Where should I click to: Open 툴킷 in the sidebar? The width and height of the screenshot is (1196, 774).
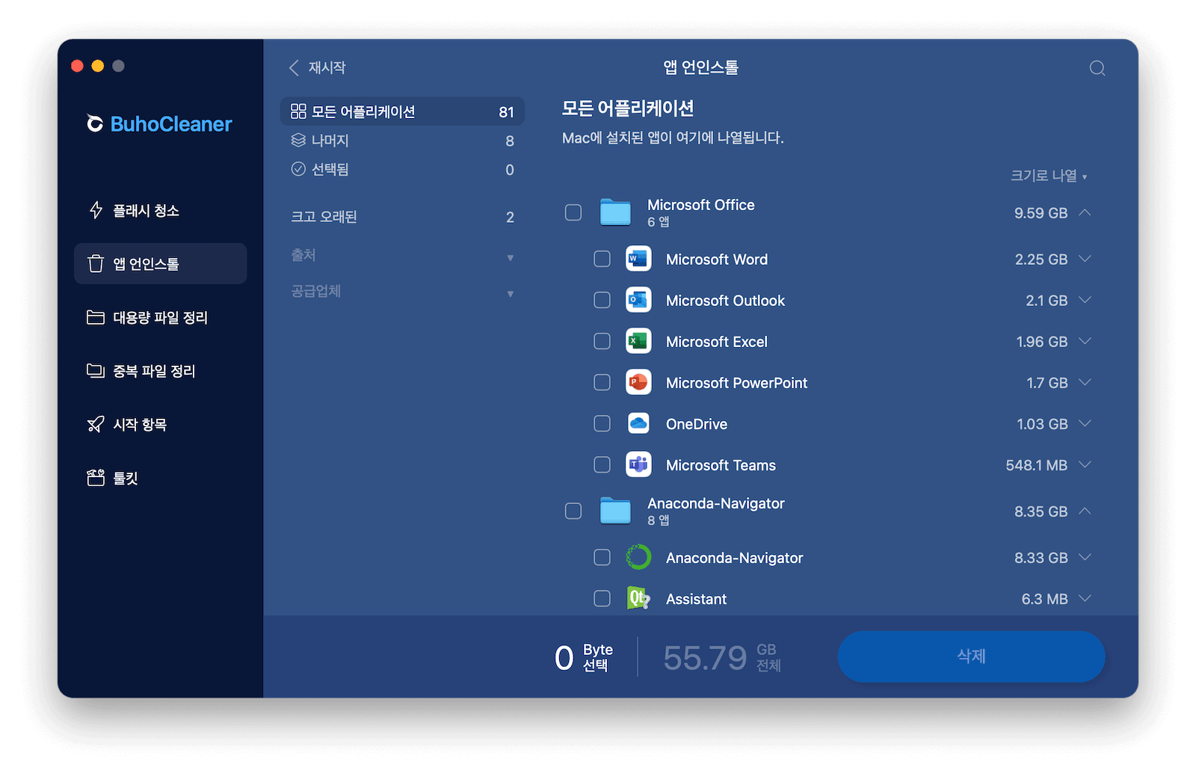tap(160, 478)
